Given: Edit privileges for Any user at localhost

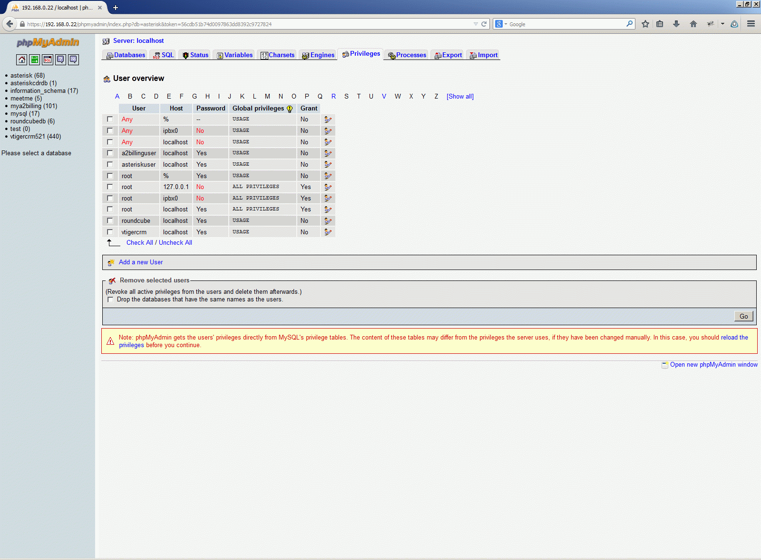Looking at the screenshot, I should click(328, 142).
